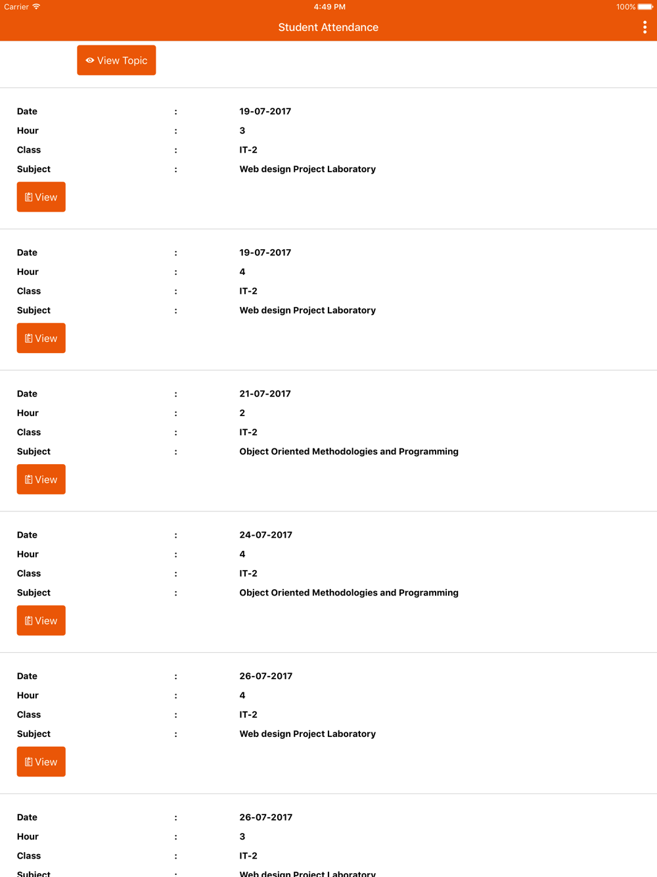This screenshot has width=657, height=877.
Task: Click clipboard icon in 24-07-2017 View button
Action: [x=28, y=621]
